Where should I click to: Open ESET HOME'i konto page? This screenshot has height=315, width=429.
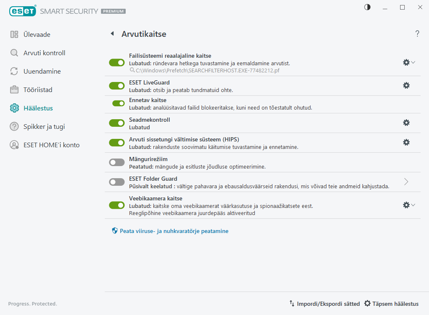[x=51, y=145]
